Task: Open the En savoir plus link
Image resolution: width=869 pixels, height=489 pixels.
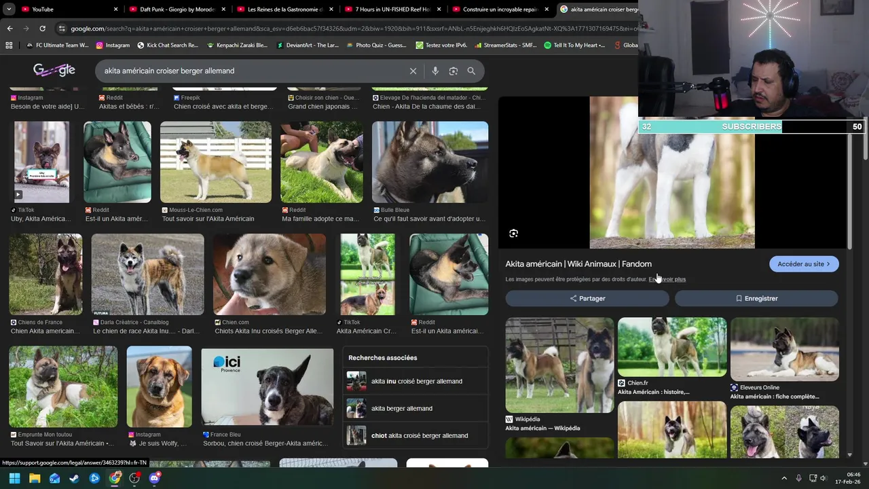Action: pyautogui.click(x=667, y=279)
